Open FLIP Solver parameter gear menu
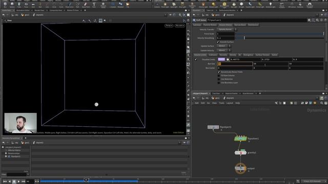Viewport: 328px width, 184px height. pos(309,20)
